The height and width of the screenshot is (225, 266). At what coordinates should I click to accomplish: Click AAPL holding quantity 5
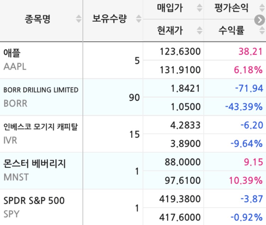137,61
